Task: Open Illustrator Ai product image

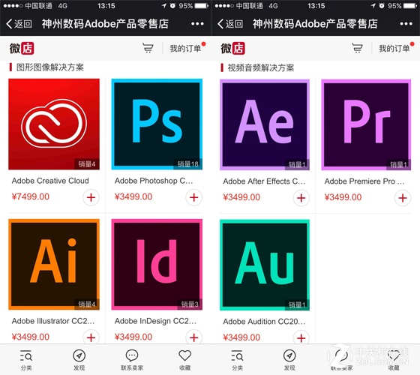Action: [54, 264]
